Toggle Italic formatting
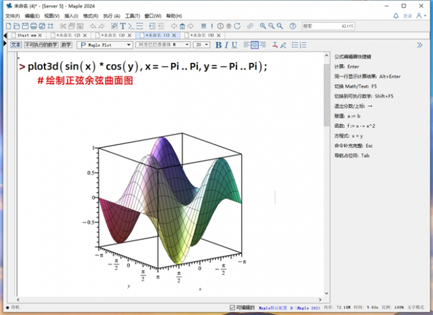Screen dimensions: 433x315 pos(226,45)
